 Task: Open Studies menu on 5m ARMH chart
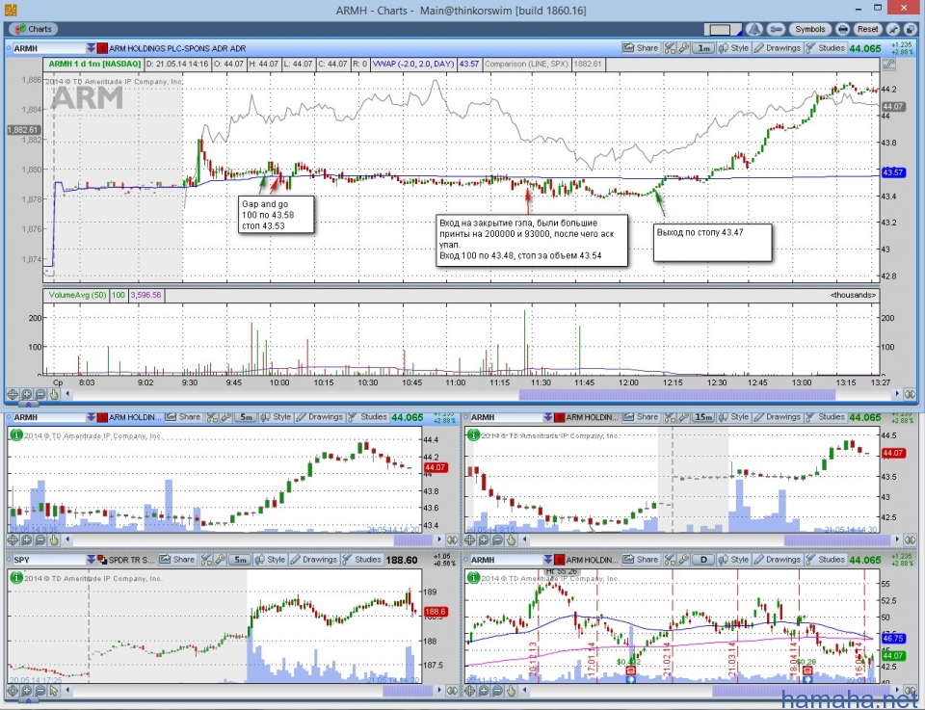pos(367,417)
